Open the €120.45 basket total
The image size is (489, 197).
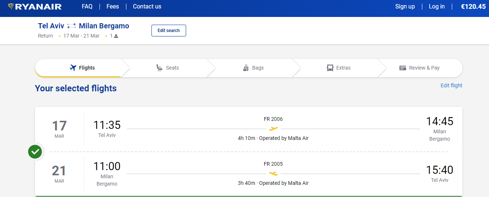click(x=474, y=7)
